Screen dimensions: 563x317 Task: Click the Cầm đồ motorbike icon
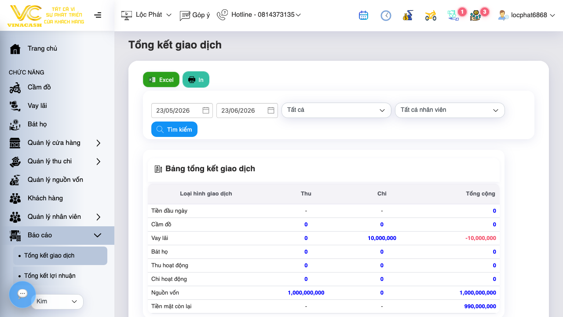click(15, 87)
